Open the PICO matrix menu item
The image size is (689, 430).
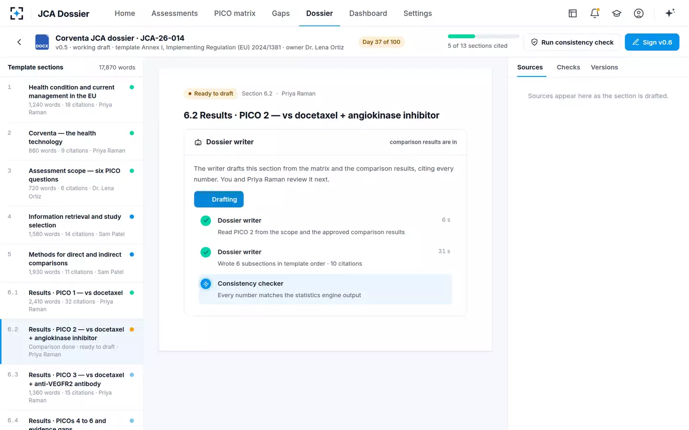(235, 13)
